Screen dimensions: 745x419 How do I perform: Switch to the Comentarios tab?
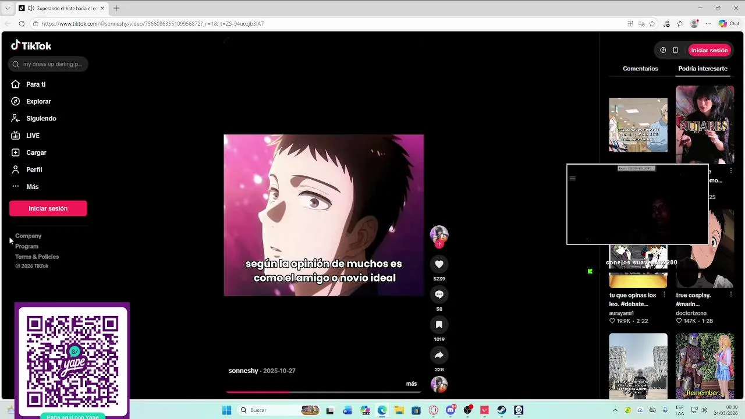(640, 69)
